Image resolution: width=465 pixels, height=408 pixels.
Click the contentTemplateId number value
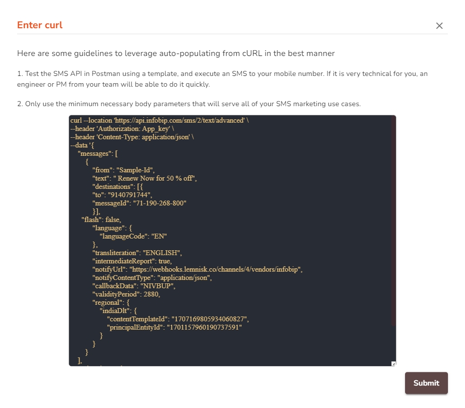click(x=208, y=319)
